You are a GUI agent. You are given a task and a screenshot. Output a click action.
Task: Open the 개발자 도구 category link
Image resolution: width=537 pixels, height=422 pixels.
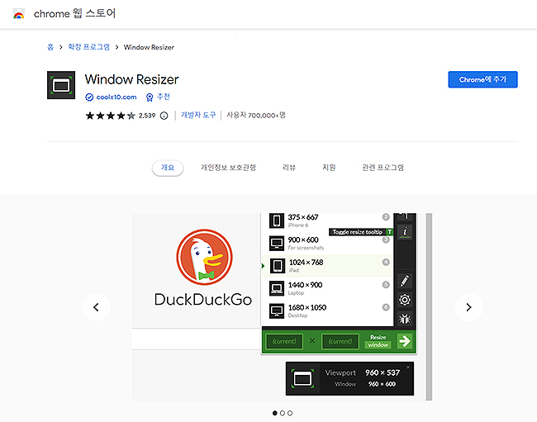198,115
